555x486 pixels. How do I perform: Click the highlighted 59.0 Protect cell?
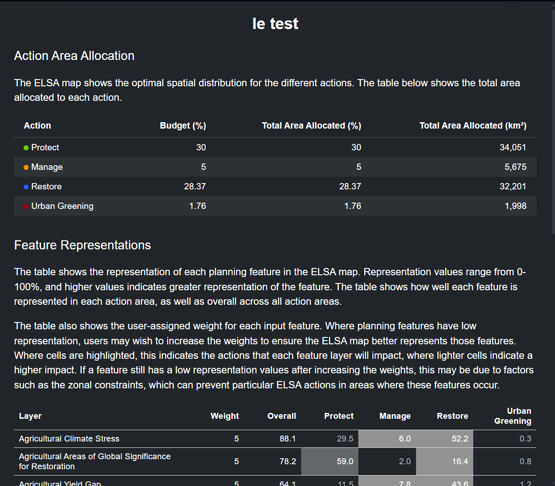[x=330, y=461]
